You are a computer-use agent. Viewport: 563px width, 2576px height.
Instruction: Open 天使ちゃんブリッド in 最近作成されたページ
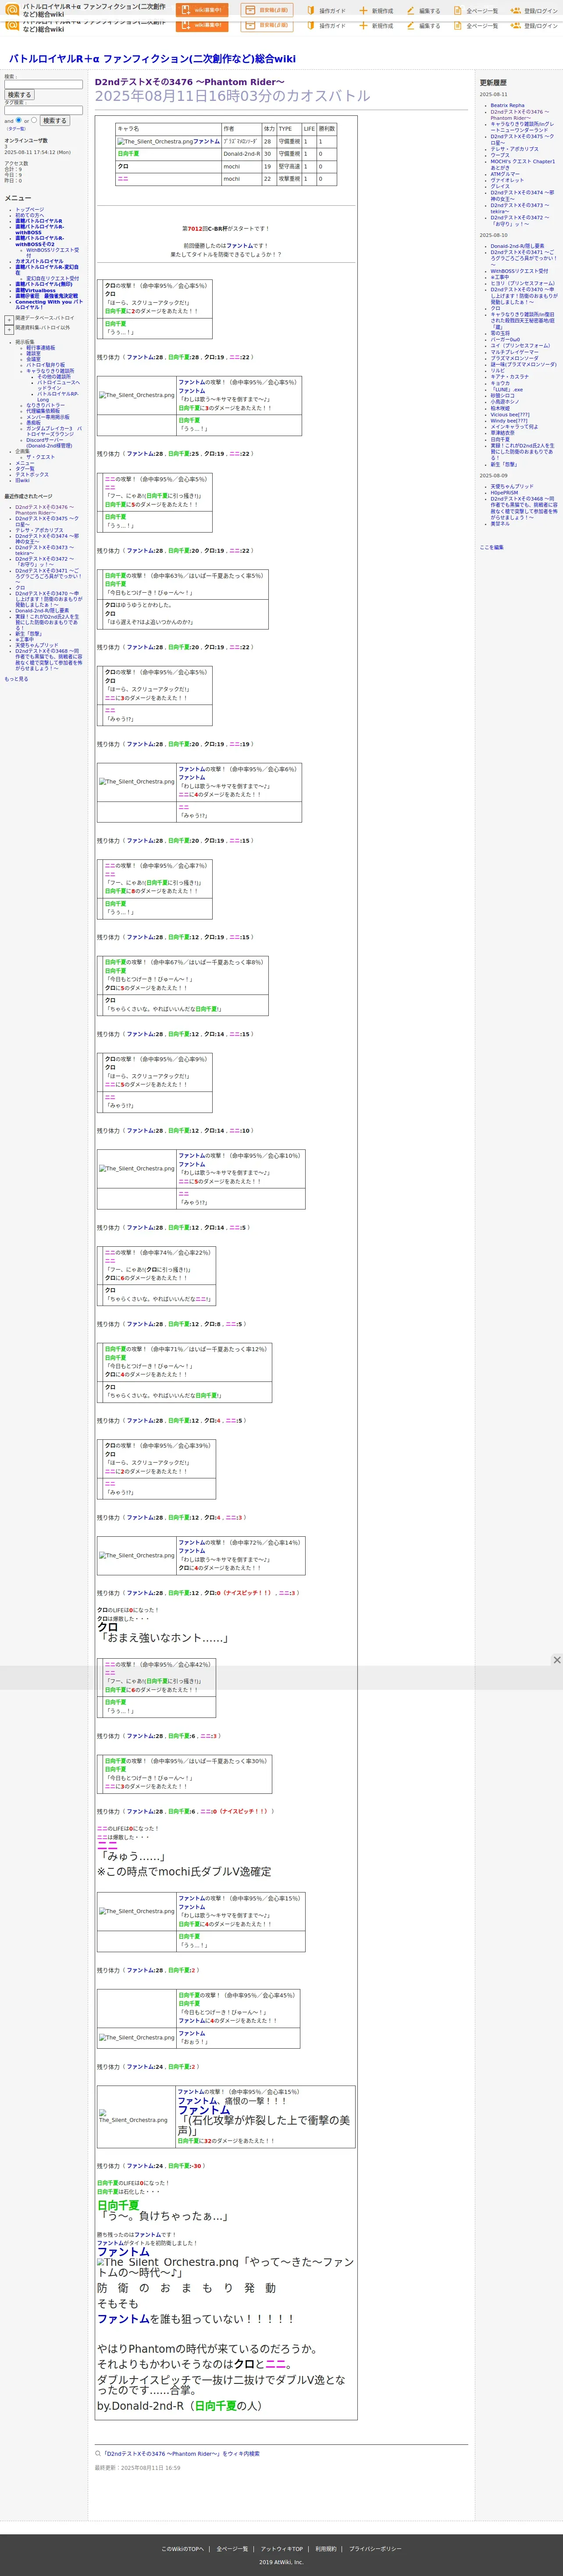(36, 645)
